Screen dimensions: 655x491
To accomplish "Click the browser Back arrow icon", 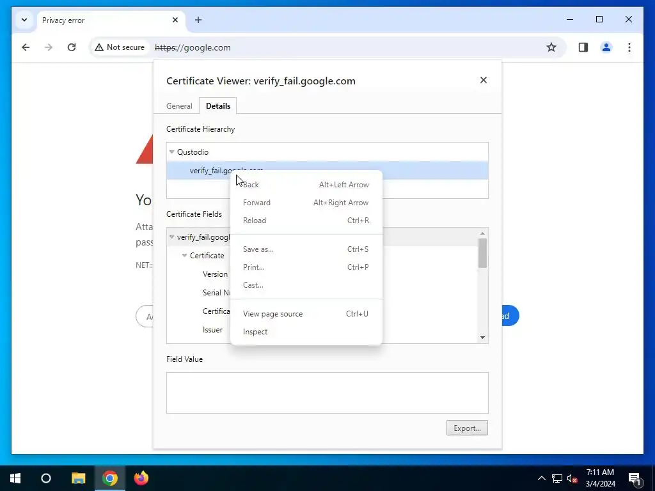I will [26, 47].
